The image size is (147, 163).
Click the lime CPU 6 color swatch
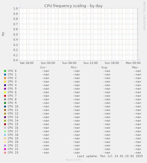5,92
